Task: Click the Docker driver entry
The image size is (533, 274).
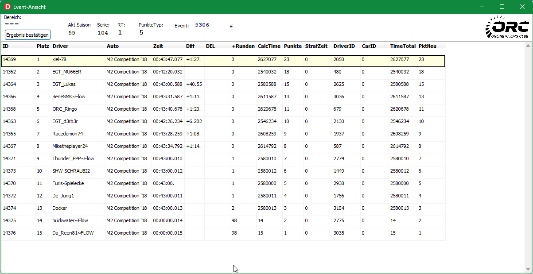Action: point(60,208)
